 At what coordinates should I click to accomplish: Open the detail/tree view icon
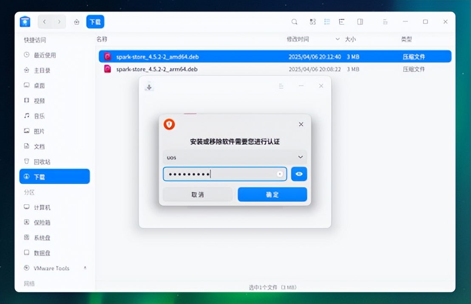click(341, 21)
